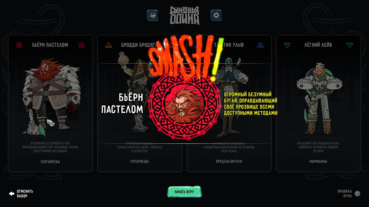Screen dimensions: 369x207
Task: Choose the Глоткорёвы clan label
Action: click(50, 162)
